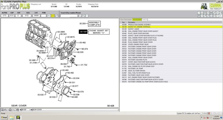Click the home icon in toolbar

[199, 16]
